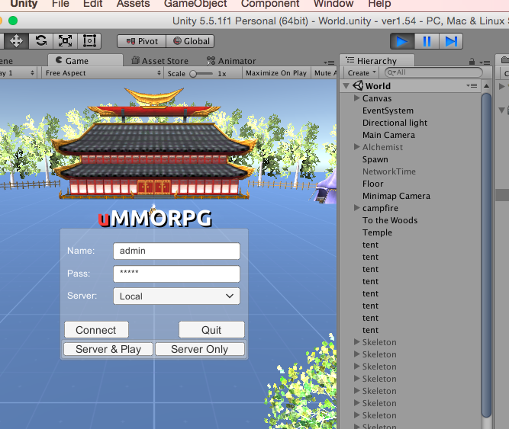Select the Rect transform tool
Image resolution: width=509 pixels, height=429 pixels.
coord(89,41)
